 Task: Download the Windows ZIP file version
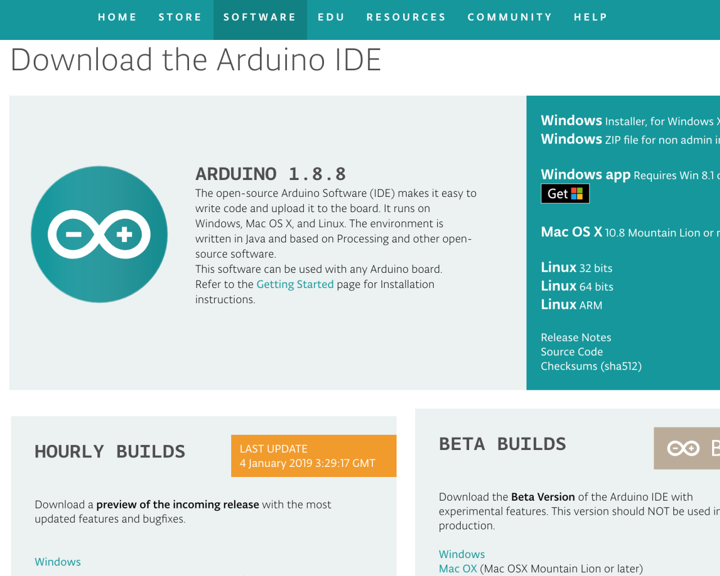630,139
